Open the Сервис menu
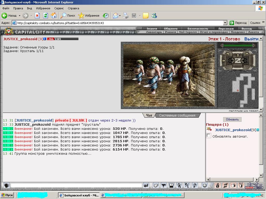The height and width of the screenshot is (199, 266). click(59, 8)
